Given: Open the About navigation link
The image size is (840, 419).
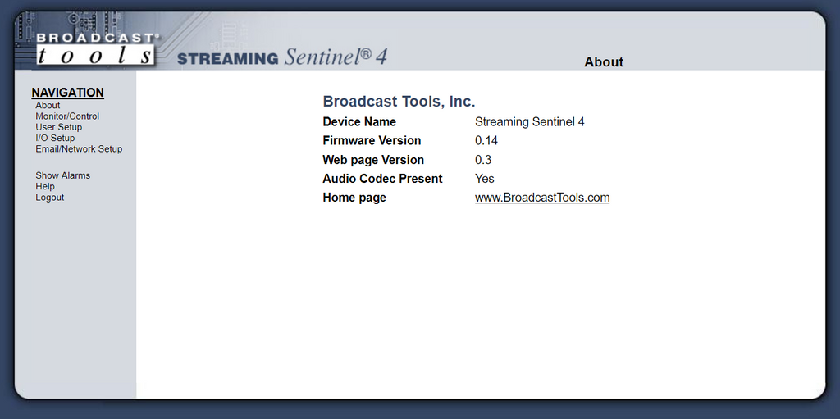Looking at the screenshot, I should point(48,106).
